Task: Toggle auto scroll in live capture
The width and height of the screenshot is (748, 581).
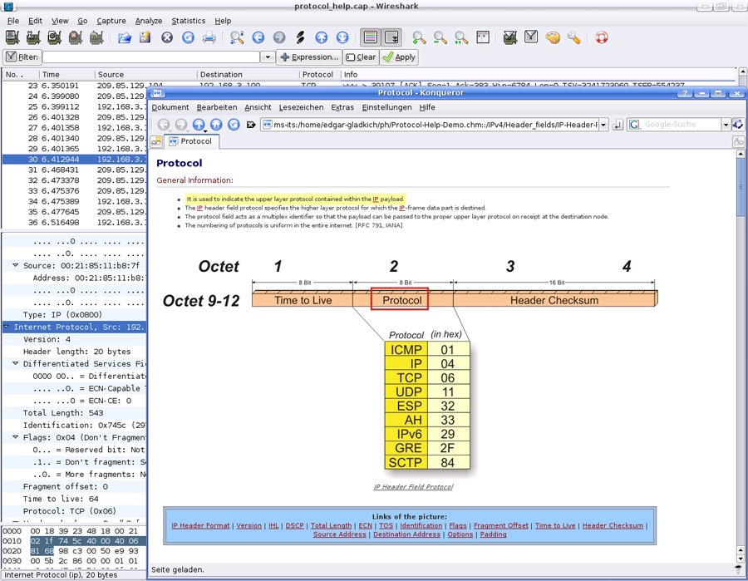Action: (x=391, y=37)
